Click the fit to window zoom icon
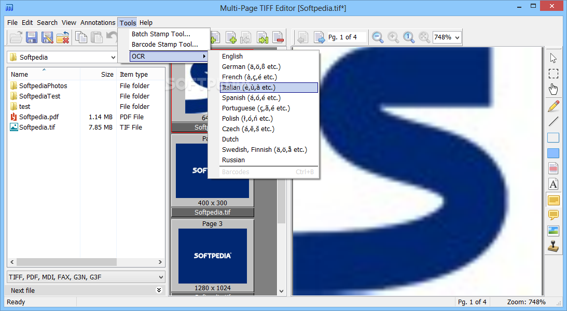Screen dimensions: 567x311 click(424, 37)
